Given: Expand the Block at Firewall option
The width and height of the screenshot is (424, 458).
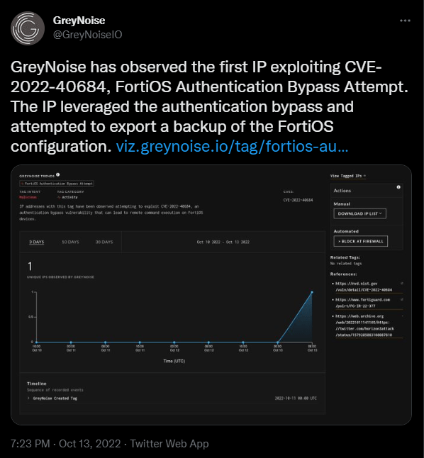Looking at the screenshot, I should click(361, 241).
